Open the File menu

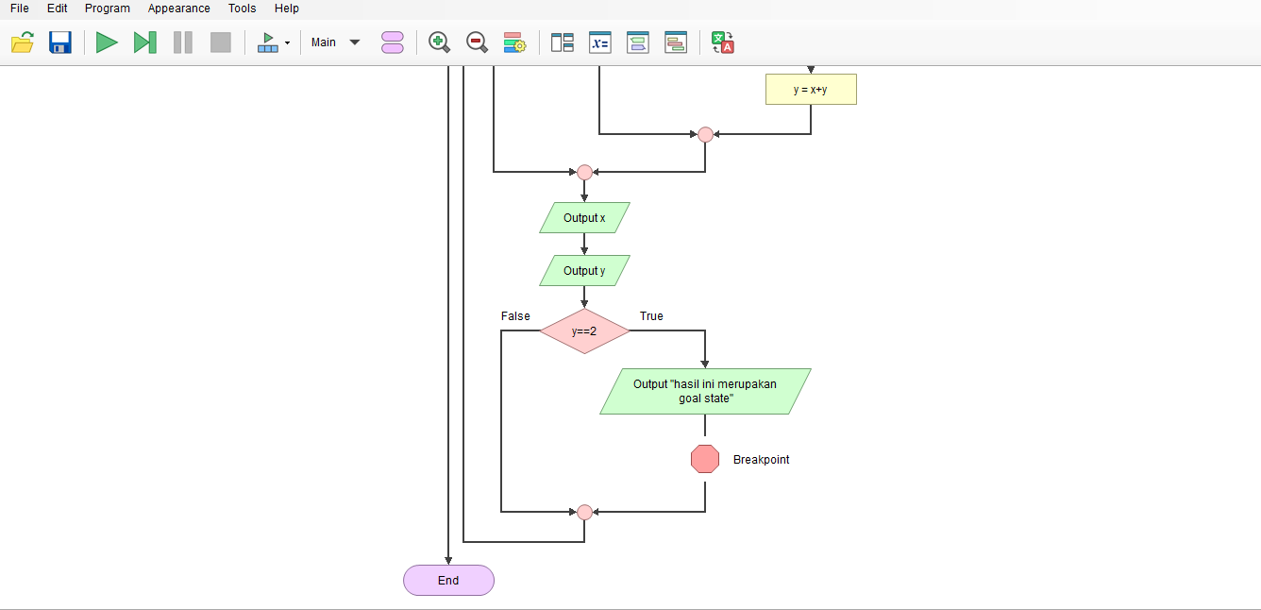click(20, 8)
